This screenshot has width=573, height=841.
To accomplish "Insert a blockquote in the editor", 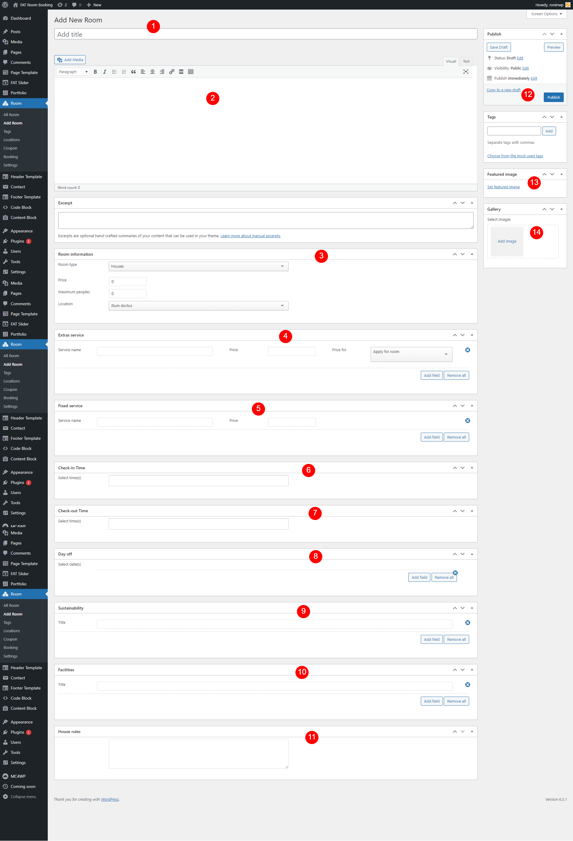I will point(133,72).
